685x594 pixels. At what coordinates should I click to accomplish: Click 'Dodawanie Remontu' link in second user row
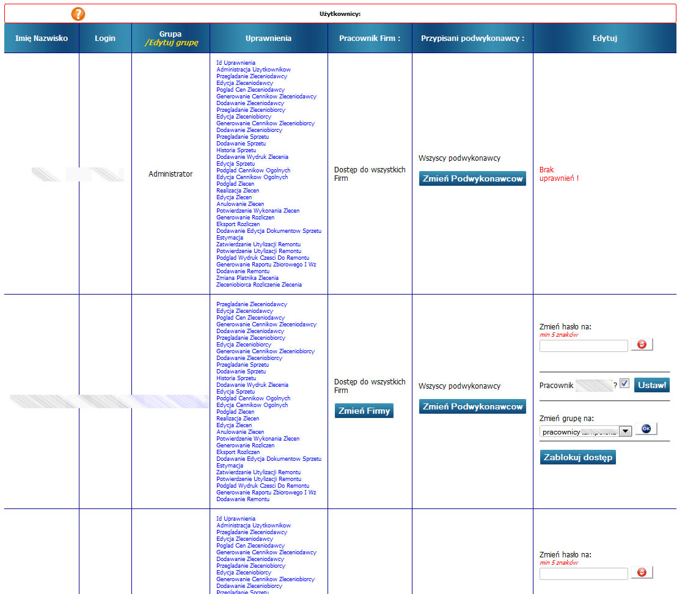[243, 499]
